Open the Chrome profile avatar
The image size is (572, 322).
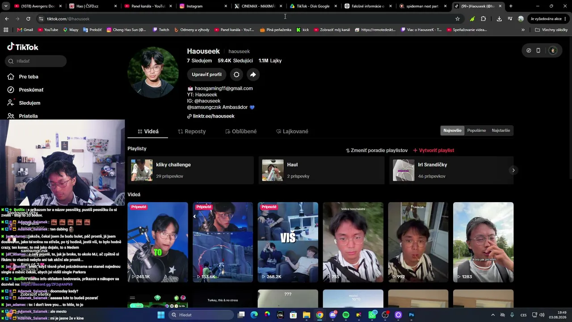[x=521, y=19]
